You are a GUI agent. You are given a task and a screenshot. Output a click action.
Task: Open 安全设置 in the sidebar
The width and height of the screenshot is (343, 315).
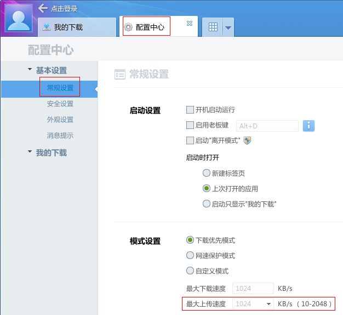tap(60, 104)
